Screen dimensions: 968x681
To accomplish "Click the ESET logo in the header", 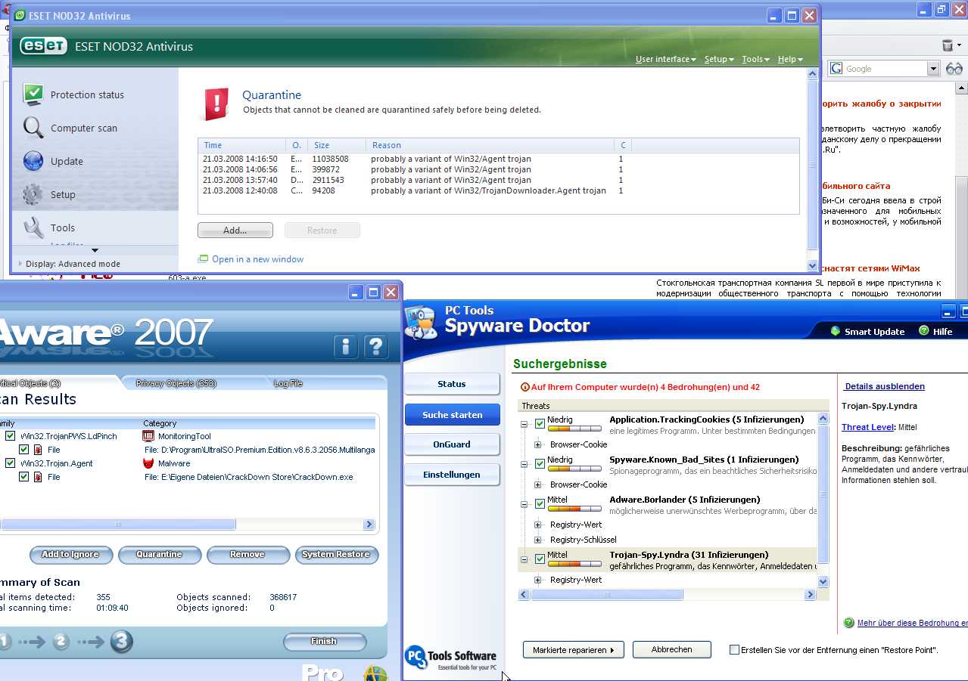I will pyautogui.click(x=43, y=46).
